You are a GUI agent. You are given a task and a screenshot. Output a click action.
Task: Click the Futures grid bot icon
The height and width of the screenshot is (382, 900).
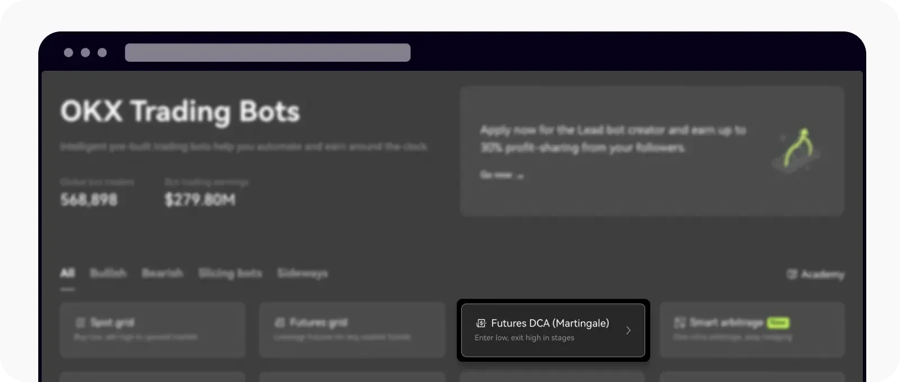(x=280, y=322)
